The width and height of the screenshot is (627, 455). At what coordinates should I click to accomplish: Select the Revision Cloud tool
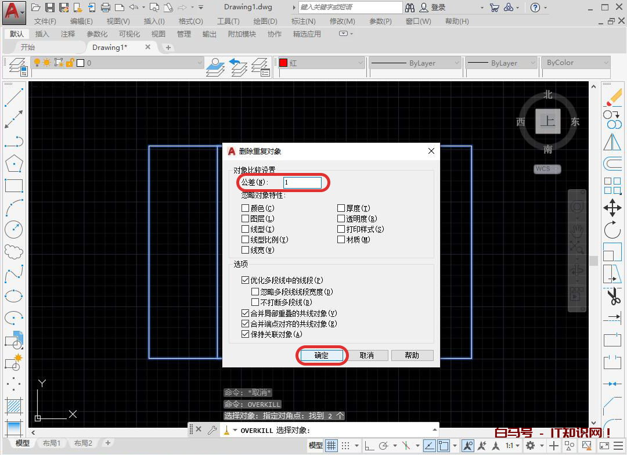14,252
